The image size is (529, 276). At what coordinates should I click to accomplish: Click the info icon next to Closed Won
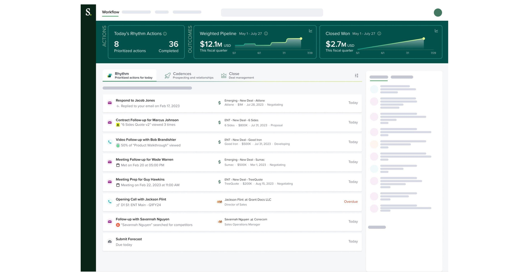[379, 33]
